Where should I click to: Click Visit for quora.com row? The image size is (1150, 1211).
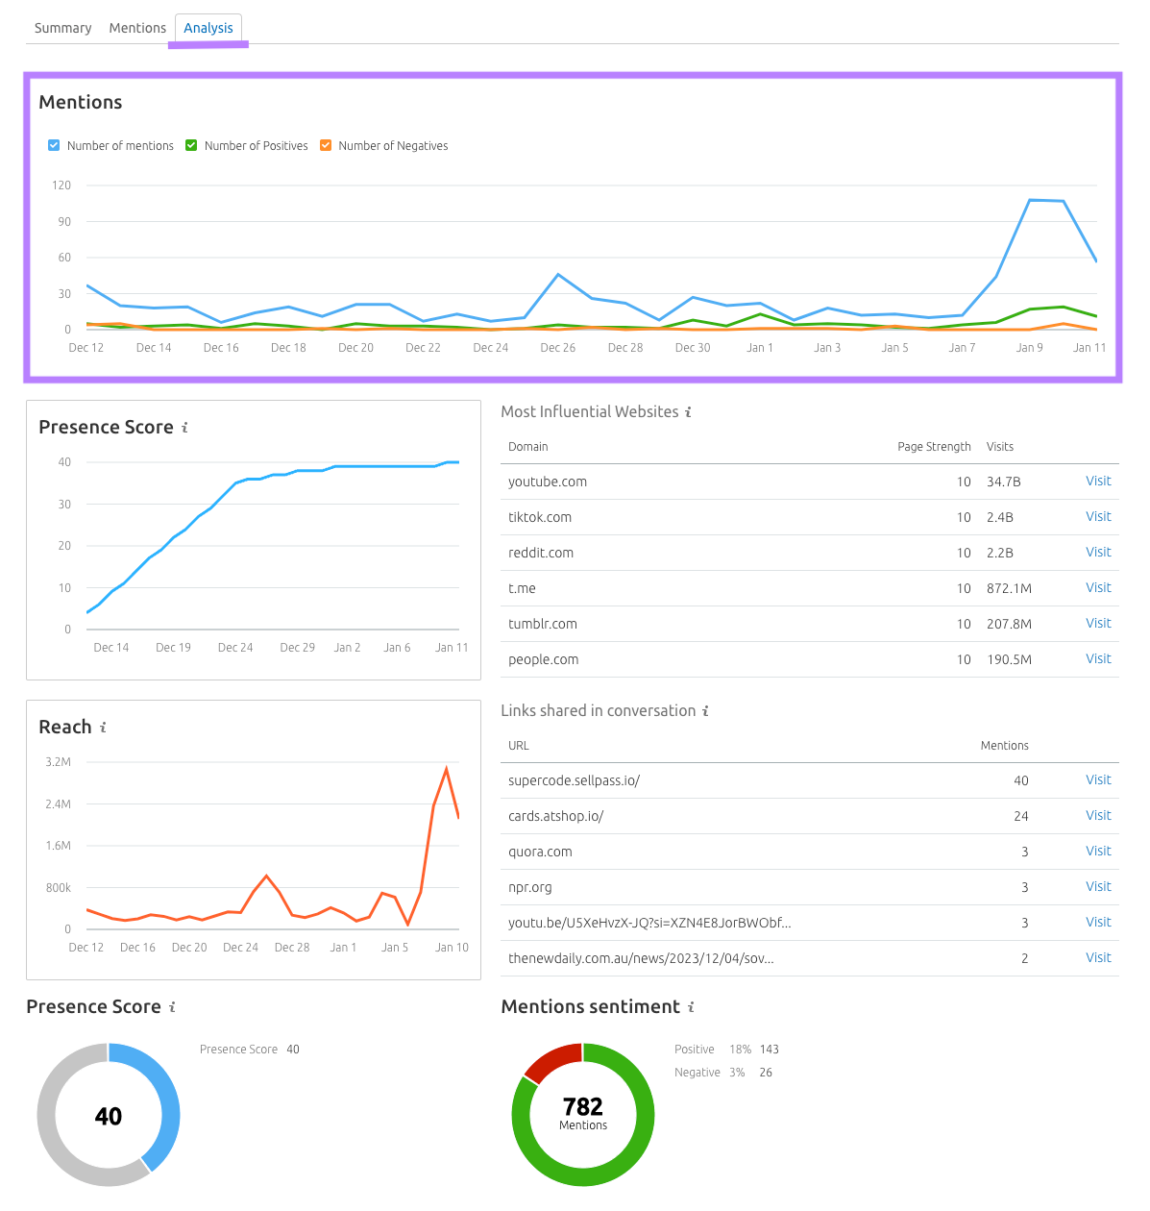click(x=1098, y=852)
